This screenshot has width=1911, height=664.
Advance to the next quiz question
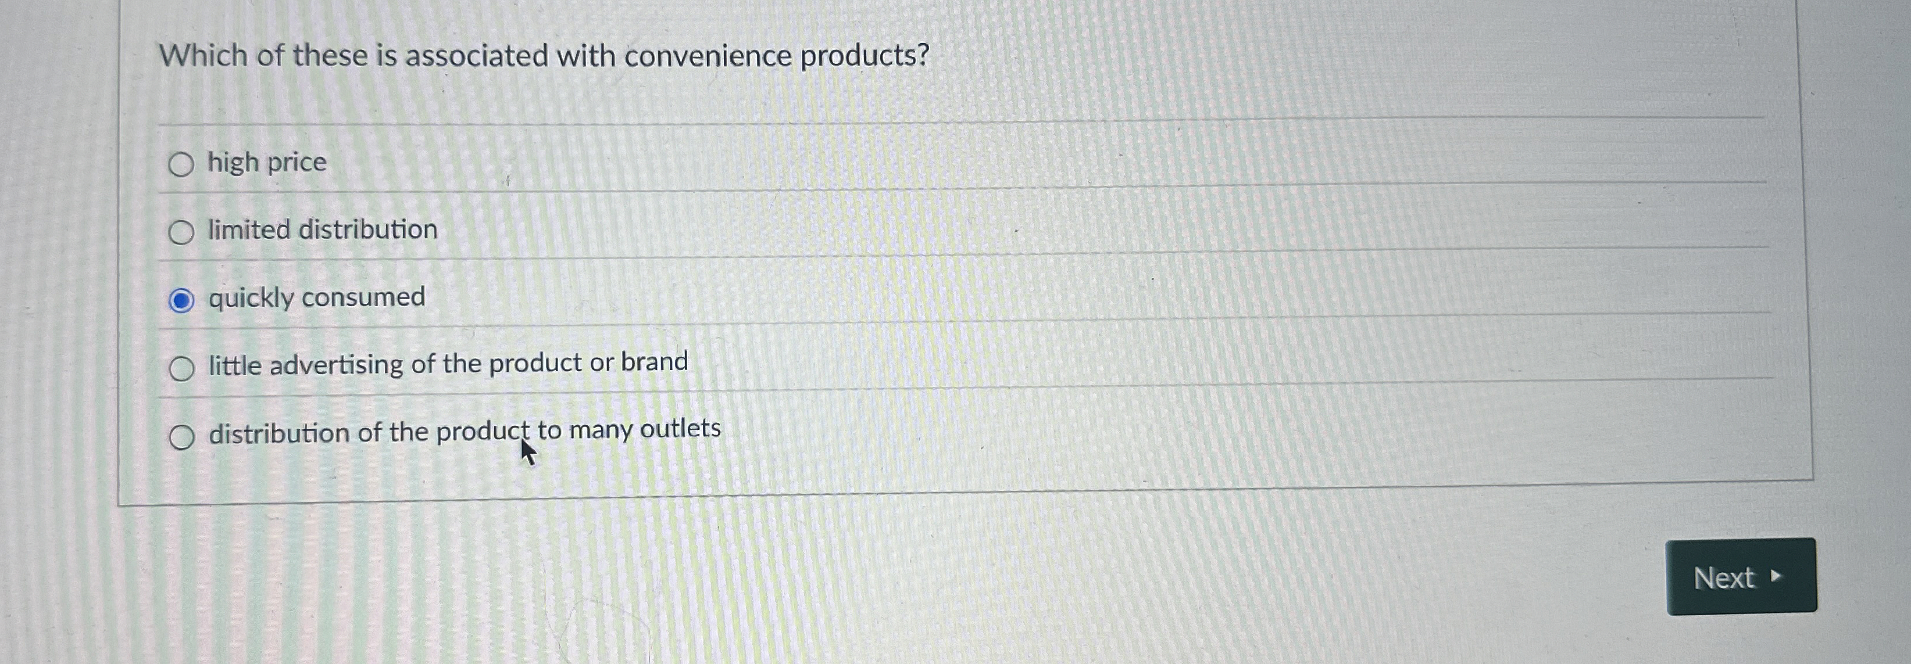(x=1741, y=577)
